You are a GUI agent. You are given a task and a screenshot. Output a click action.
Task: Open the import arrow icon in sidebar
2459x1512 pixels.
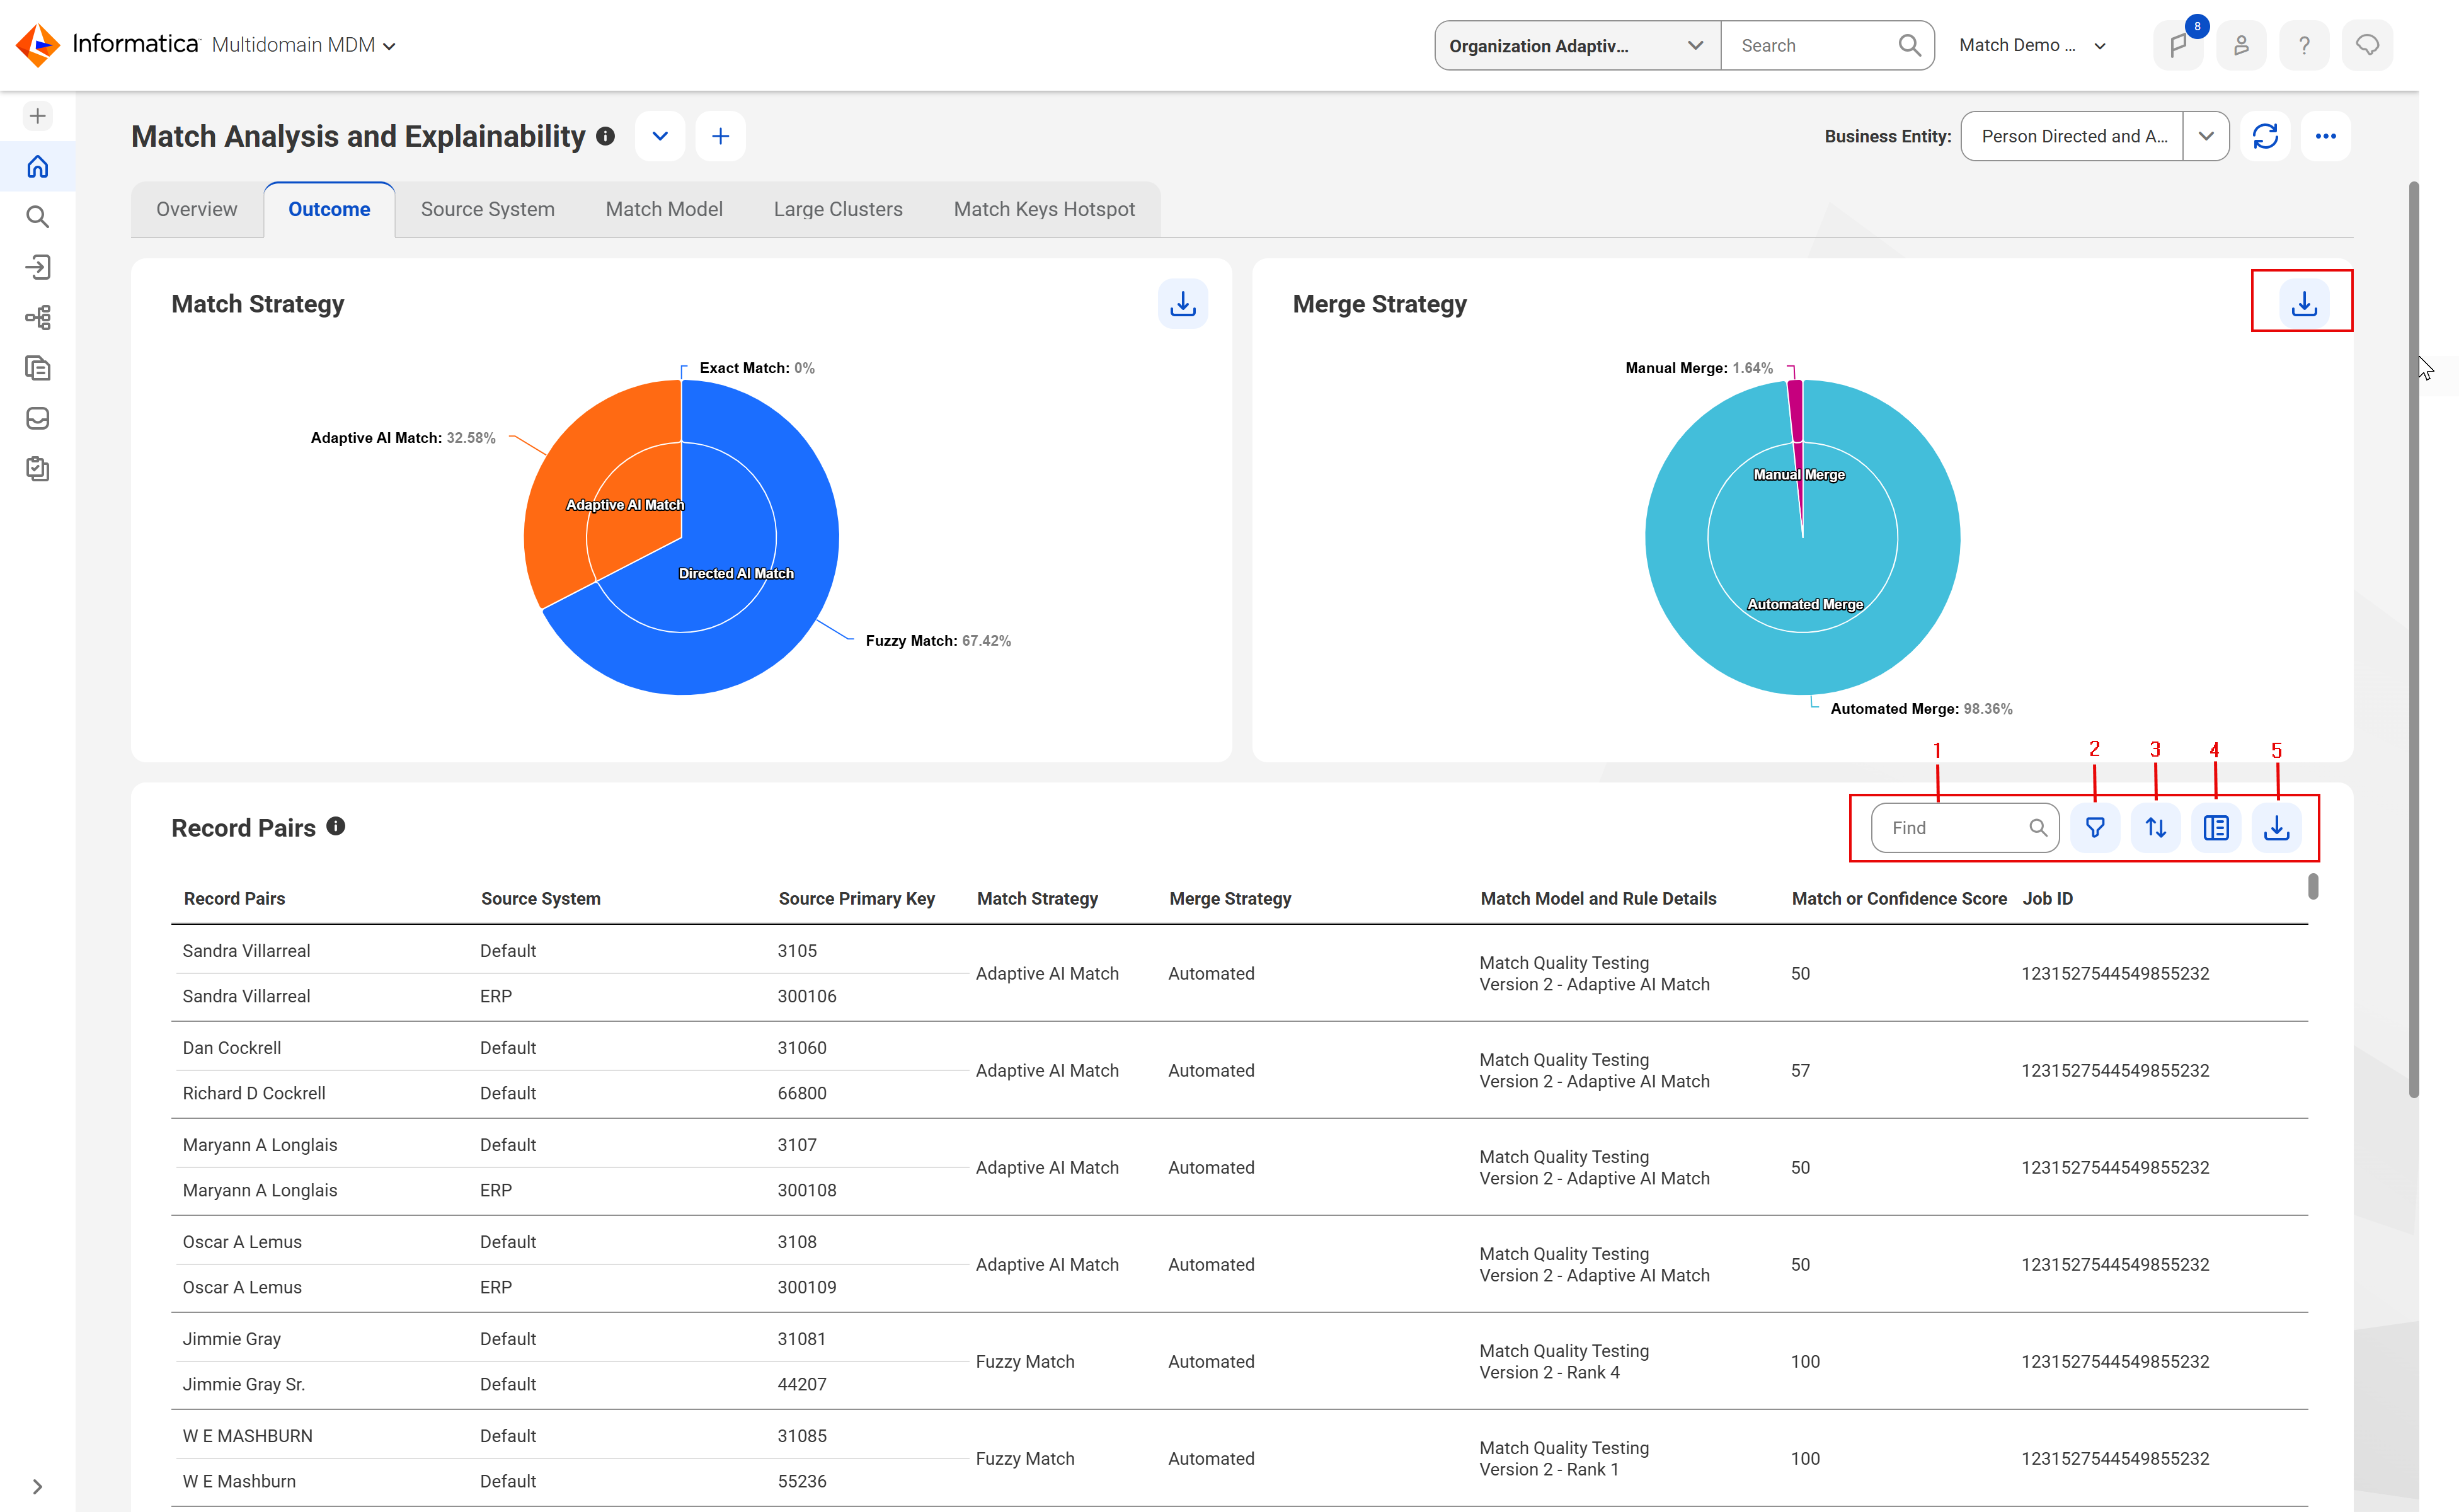click(38, 267)
